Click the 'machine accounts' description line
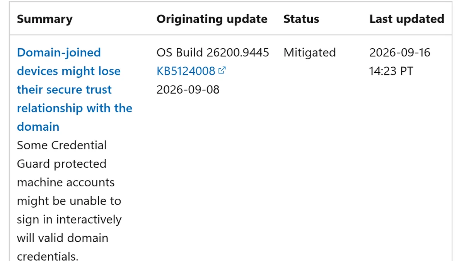Image resolution: width=464 pixels, height=261 pixels. click(66, 182)
